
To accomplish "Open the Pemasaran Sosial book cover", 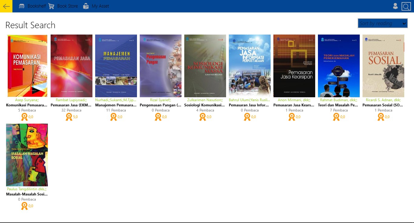I will pos(383,66).
